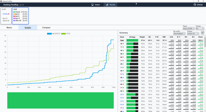Click the green Check action square
The width and height of the screenshot is (206, 112).
(14, 12)
